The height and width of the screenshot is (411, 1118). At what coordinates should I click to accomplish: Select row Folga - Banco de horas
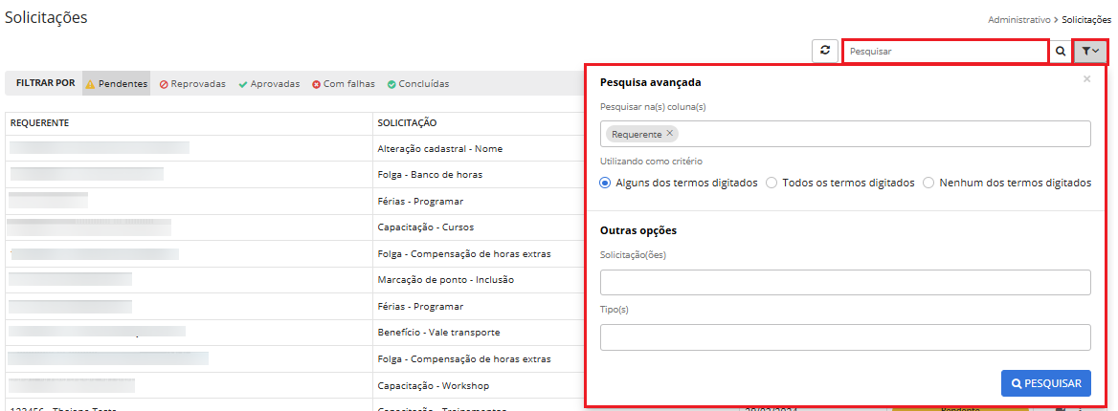coord(295,175)
